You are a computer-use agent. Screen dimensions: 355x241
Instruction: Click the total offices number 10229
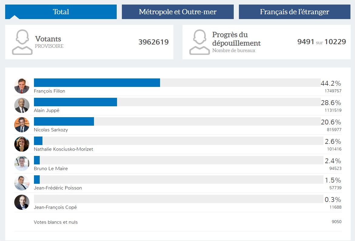pos(335,42)
